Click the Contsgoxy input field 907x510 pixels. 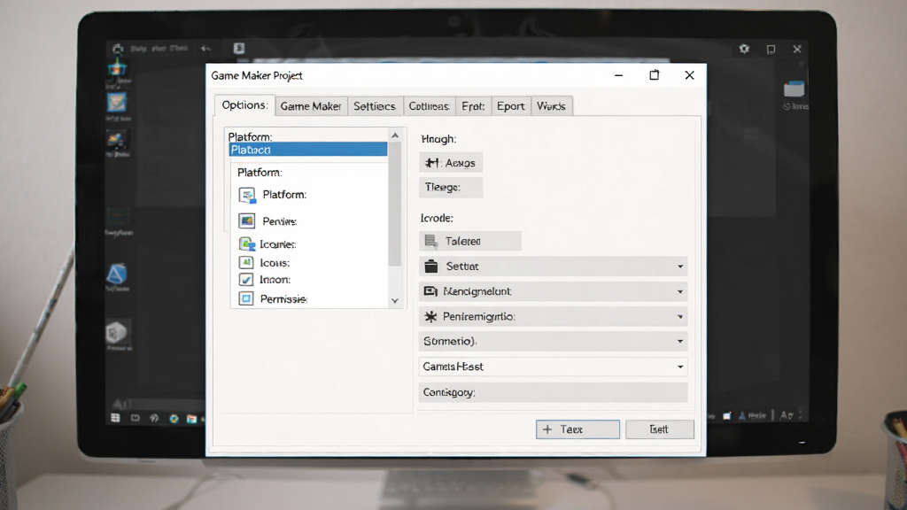(x=553, y=392)
